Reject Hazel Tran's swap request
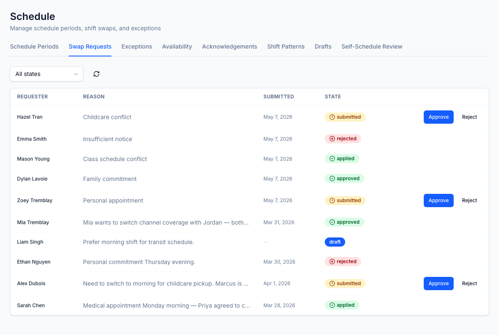The height and width of the screenshot is (335, 499). coord(469,117)
